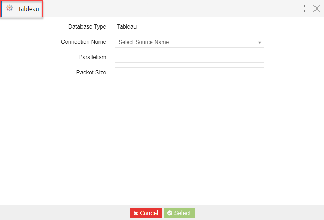324x220 pixels.
Task: Click the red Cancel button
Action: click(x=146, y=213)
